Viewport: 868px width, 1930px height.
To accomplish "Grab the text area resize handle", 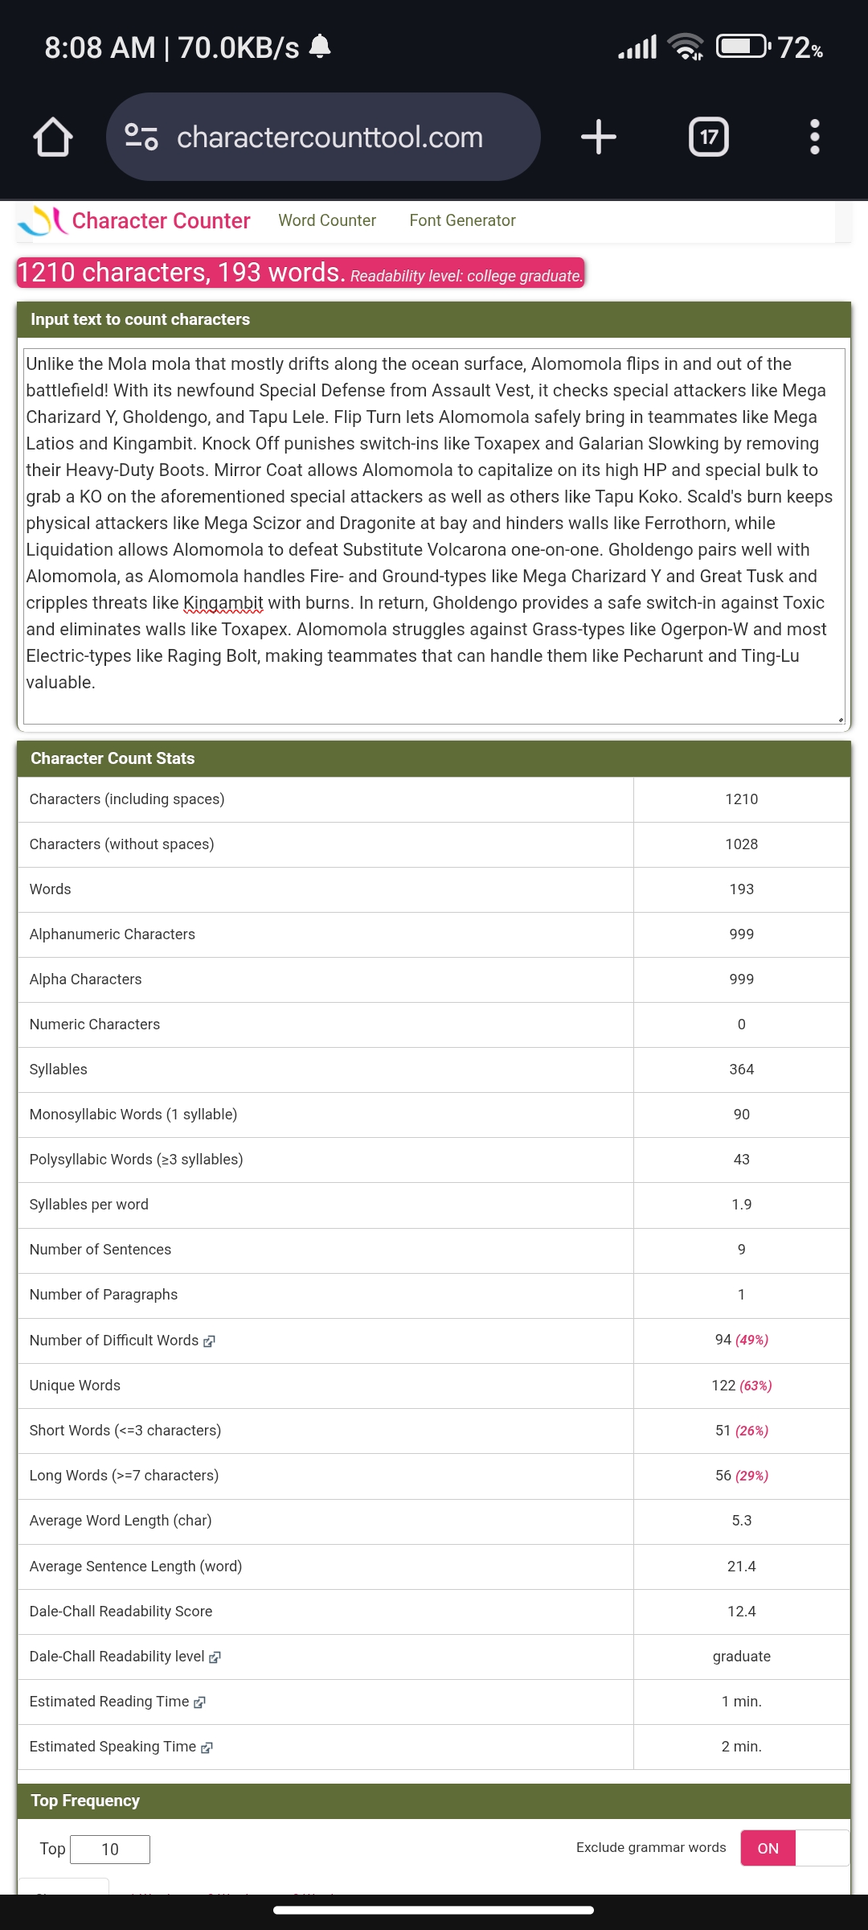I will coord(840,720).
